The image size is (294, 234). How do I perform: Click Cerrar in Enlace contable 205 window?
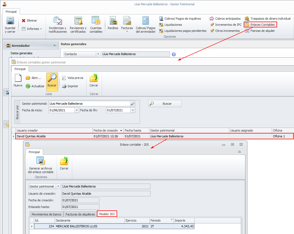point(64,163)
